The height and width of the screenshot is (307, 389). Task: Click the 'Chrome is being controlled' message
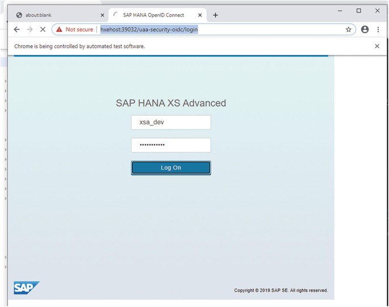(80, 47)
